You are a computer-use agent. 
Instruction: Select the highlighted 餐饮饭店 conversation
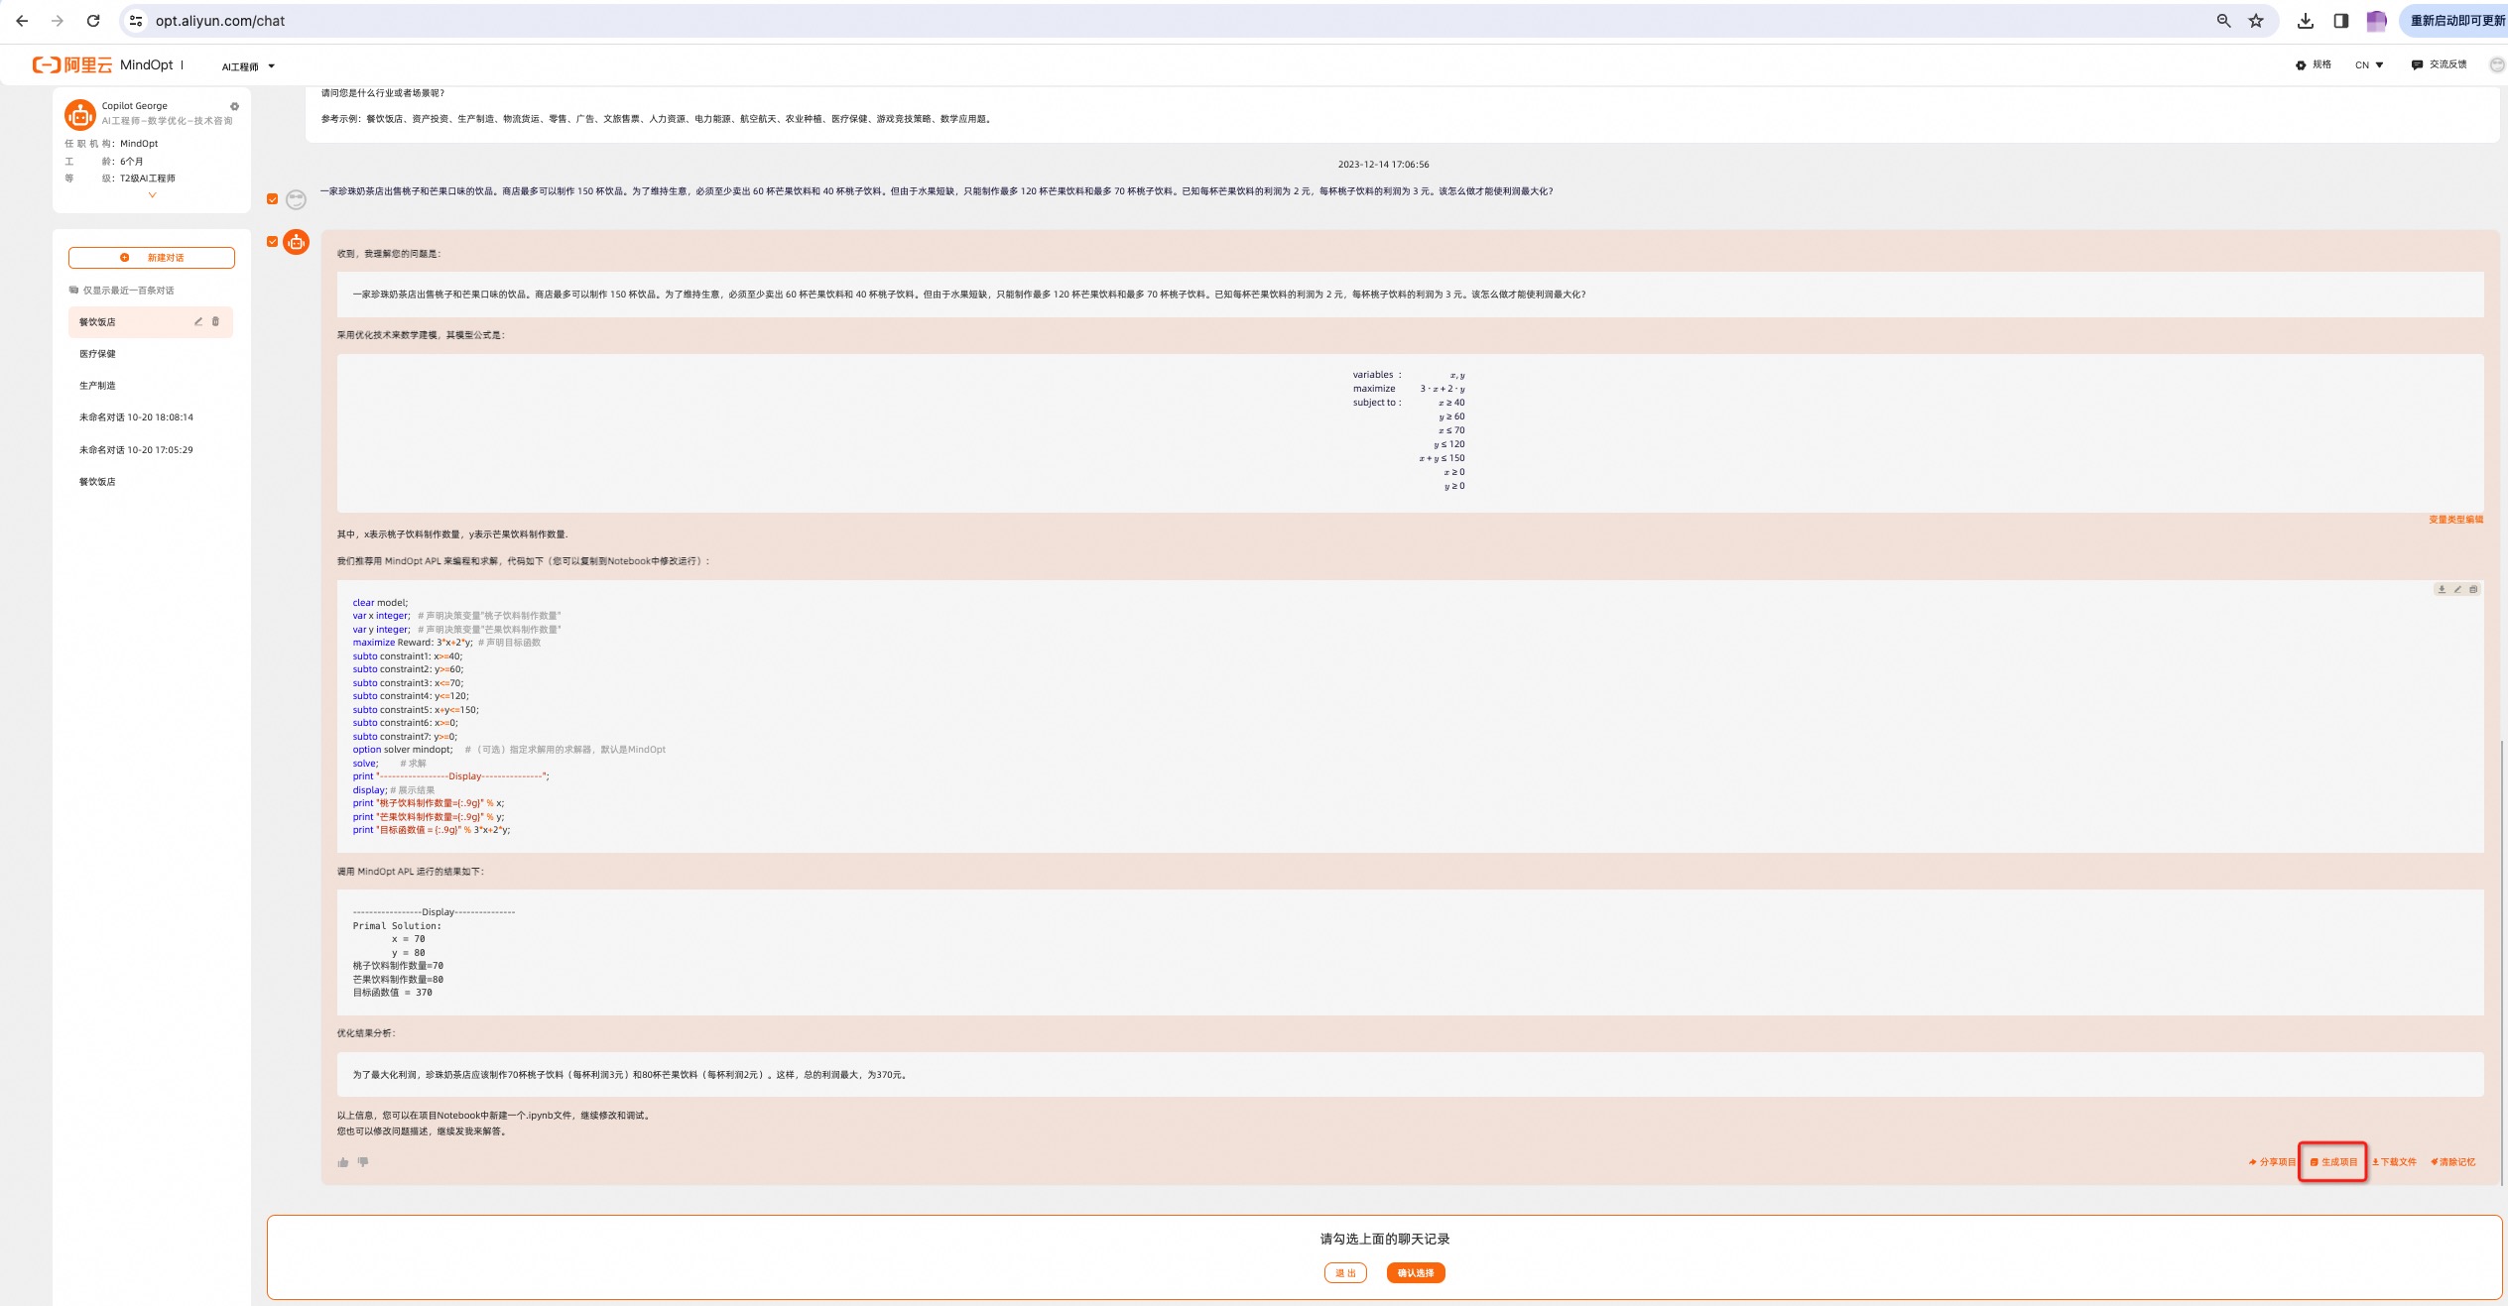click(151, 322)
